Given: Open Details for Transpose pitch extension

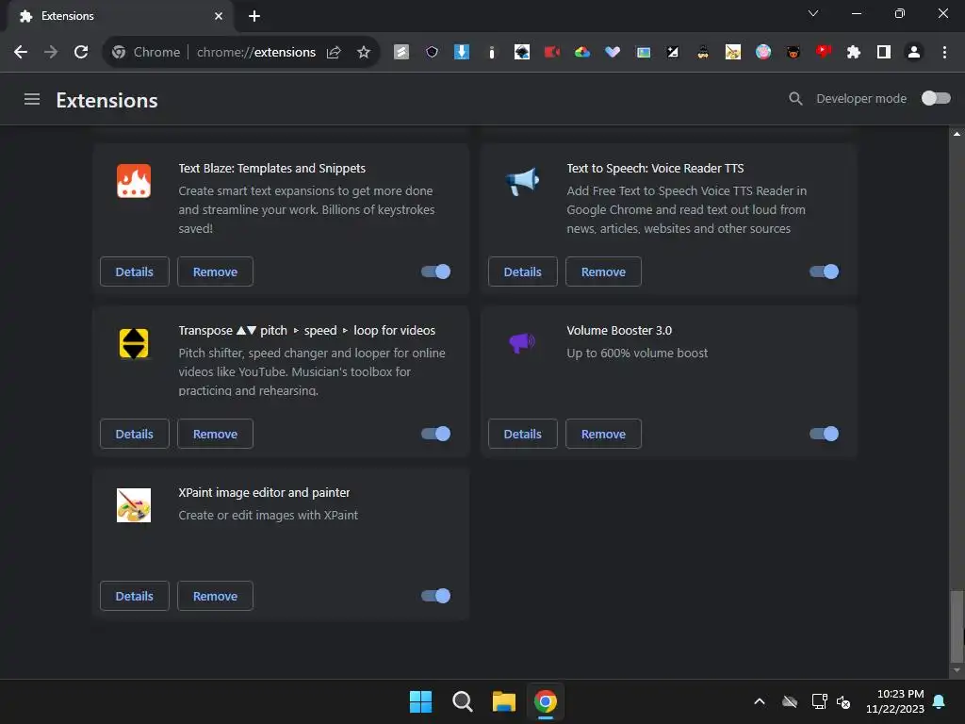Looking at the screenshot, I should pyautogui.click(x=134, y=434).
